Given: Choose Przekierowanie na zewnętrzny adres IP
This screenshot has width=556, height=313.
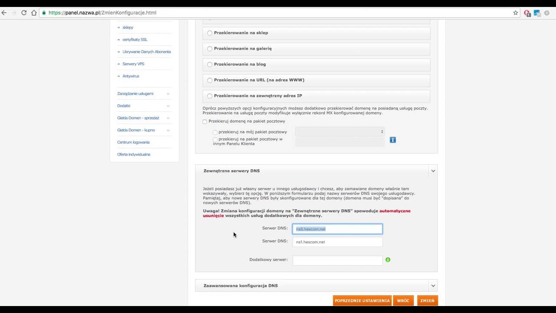Looking at the screenshot, I should [210, 96].
